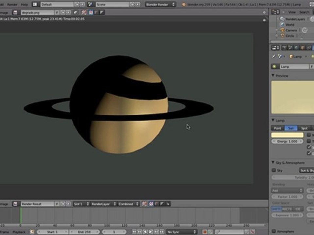Open the RenderLayer dropdown
This screenshot has width=314, height=235.
tap(103, 204)
